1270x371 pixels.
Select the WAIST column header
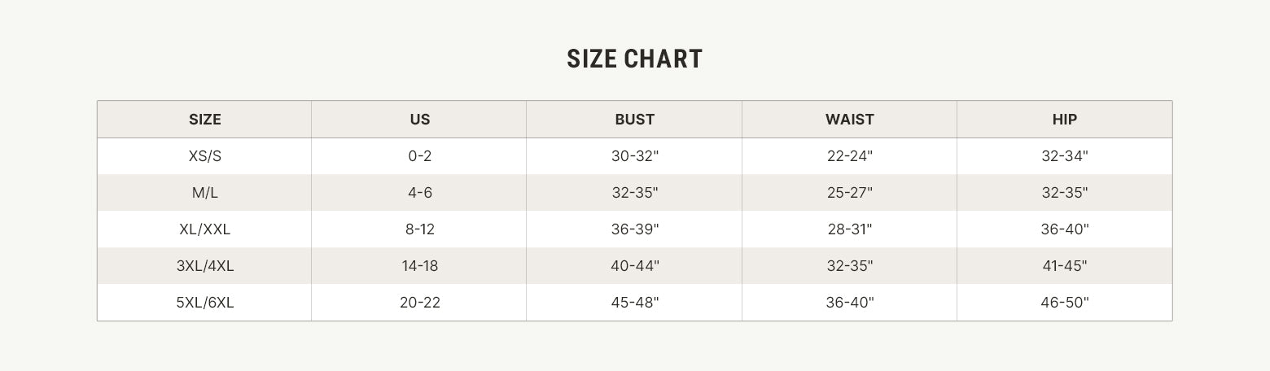click(x=849, y=120)
